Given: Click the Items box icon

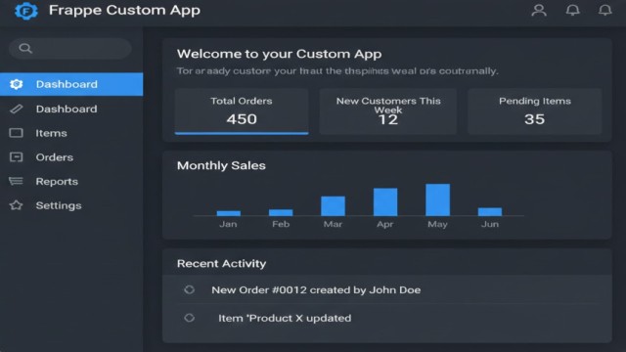Looking at the screenshot, I should click(16, 133).
